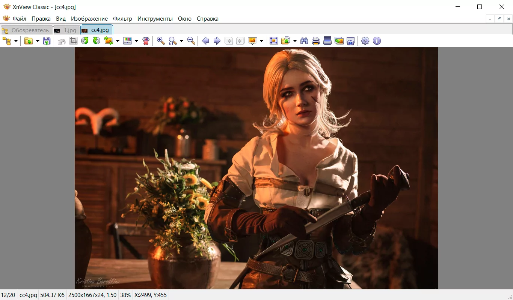
Task: Open the Файл menu
Action: point(20,19)
